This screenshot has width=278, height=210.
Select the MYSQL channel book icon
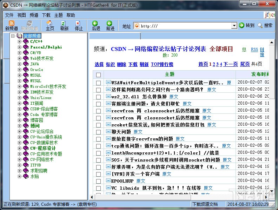pyautogui.click(x=26, y=81)
